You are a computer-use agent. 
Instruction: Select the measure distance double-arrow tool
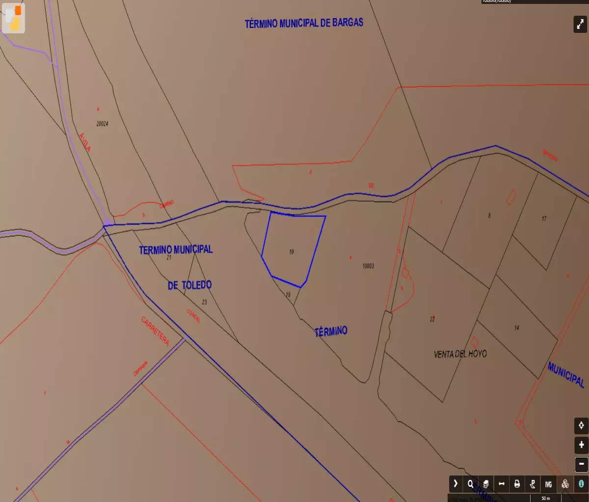pos(502,484)
